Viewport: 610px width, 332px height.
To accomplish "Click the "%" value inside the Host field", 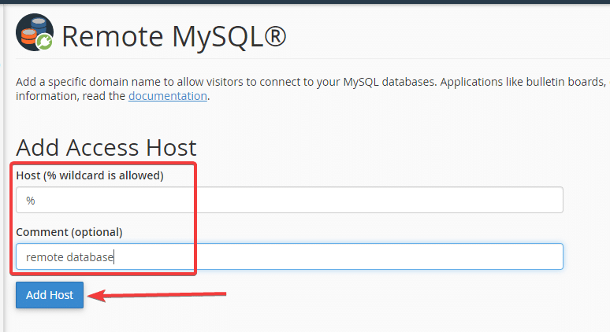I will coord(31,201).
